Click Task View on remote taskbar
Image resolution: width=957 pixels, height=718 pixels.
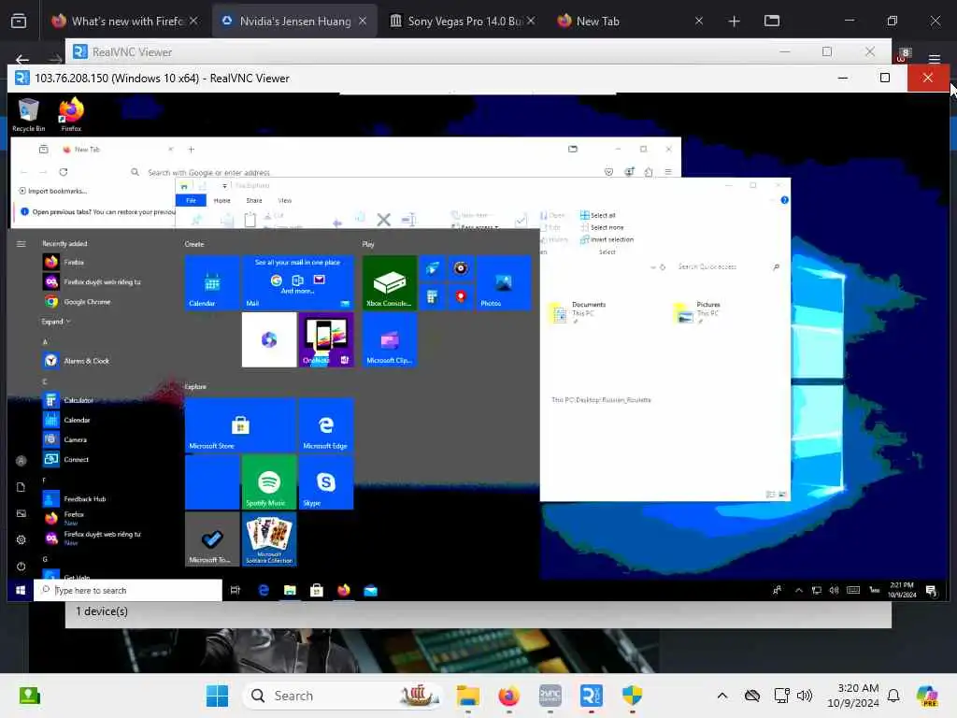pos(235,591)
